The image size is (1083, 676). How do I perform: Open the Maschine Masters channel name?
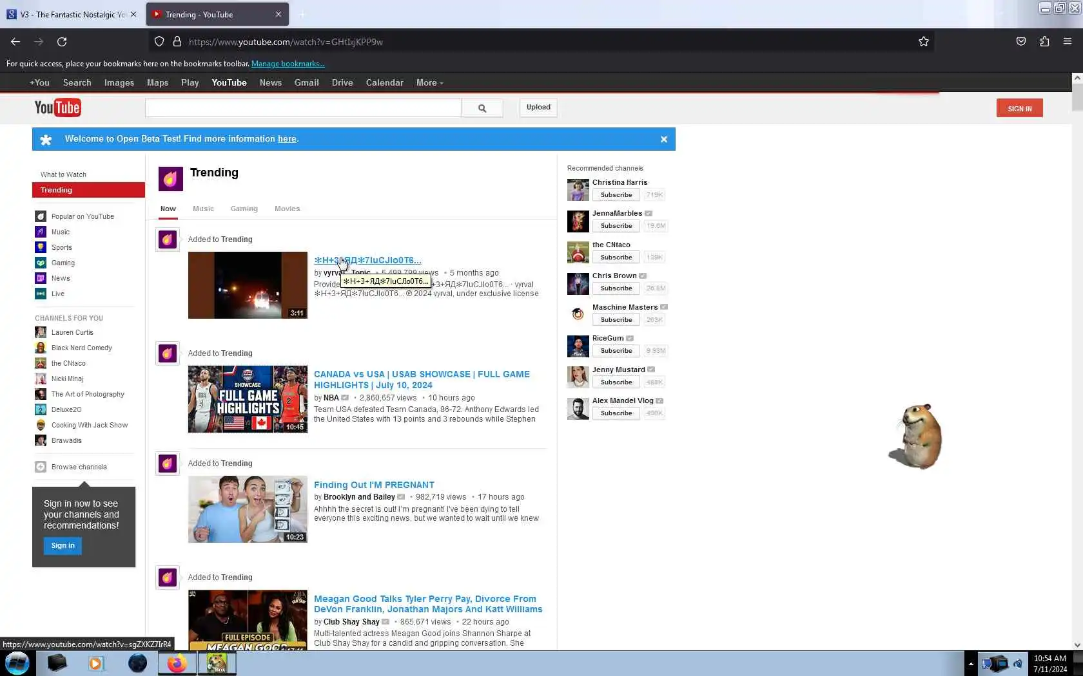coord(625,307)
